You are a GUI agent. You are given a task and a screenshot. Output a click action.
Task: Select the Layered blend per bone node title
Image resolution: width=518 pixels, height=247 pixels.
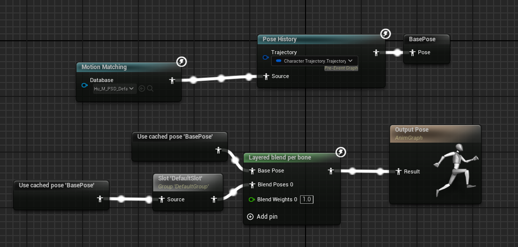280,158
